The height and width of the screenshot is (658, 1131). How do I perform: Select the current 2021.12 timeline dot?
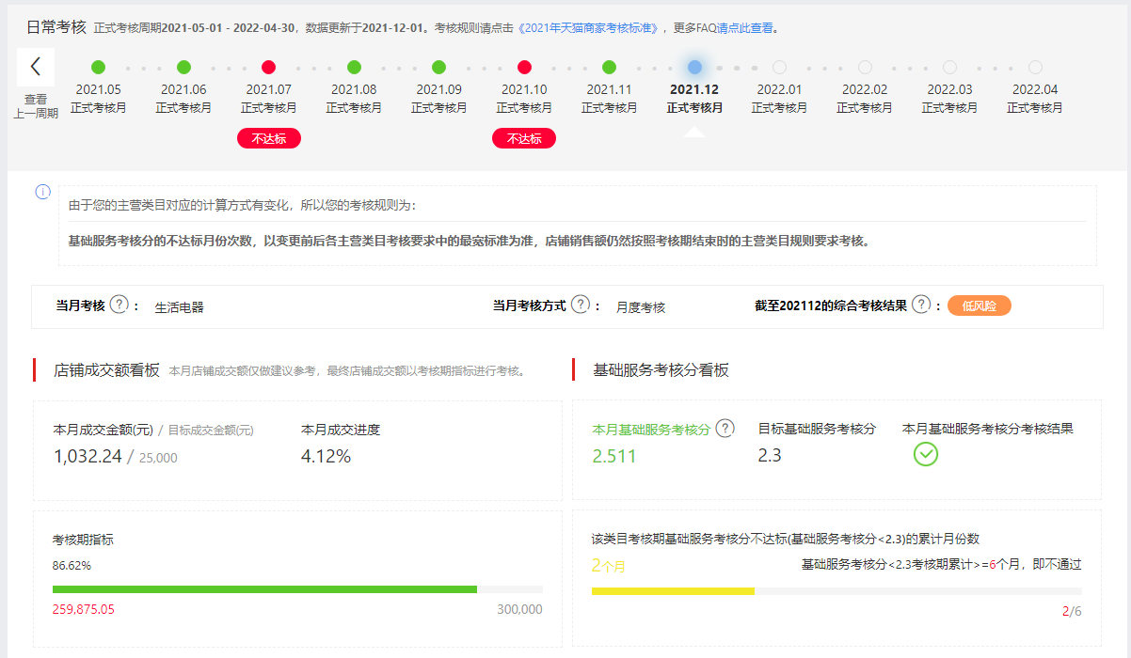point(694,67)
